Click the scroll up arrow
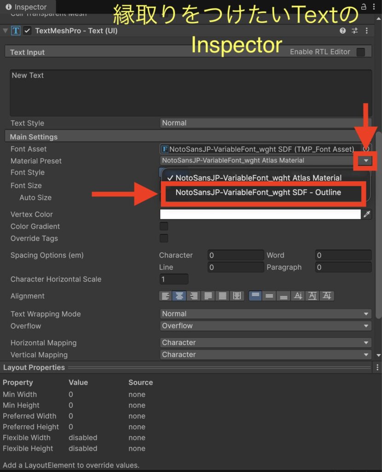The width and height of the screenshot is (382, 472). click(x=379, y=18)
